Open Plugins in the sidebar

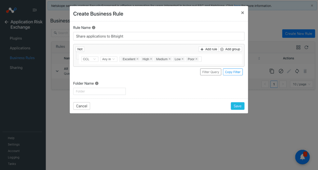point(16,38)
